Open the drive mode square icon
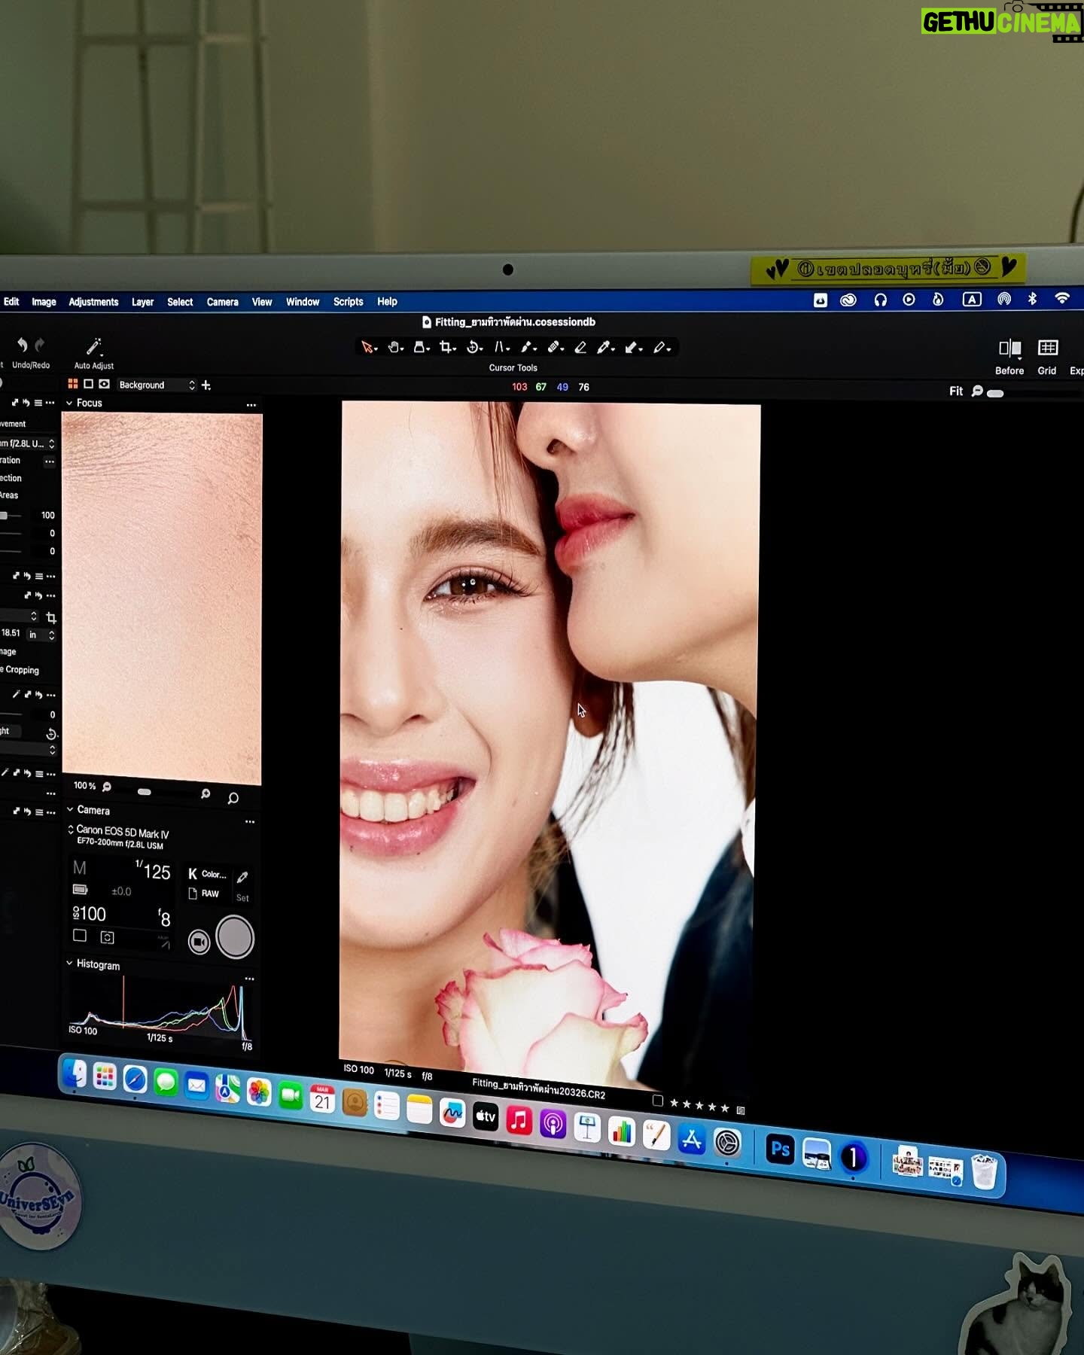This screenshot has height=1355, width=1084. coord(80,936)
